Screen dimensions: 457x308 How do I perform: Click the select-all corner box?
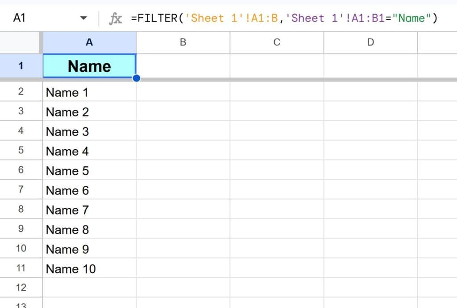click(20, 42)
